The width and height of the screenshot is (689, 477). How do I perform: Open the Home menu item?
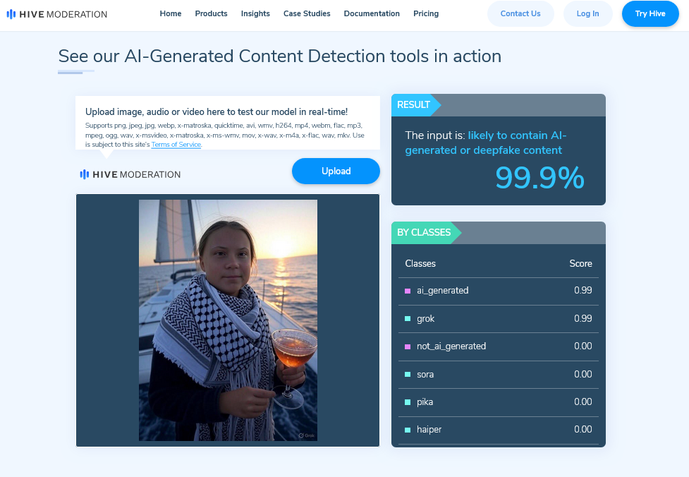pos(171,13)
